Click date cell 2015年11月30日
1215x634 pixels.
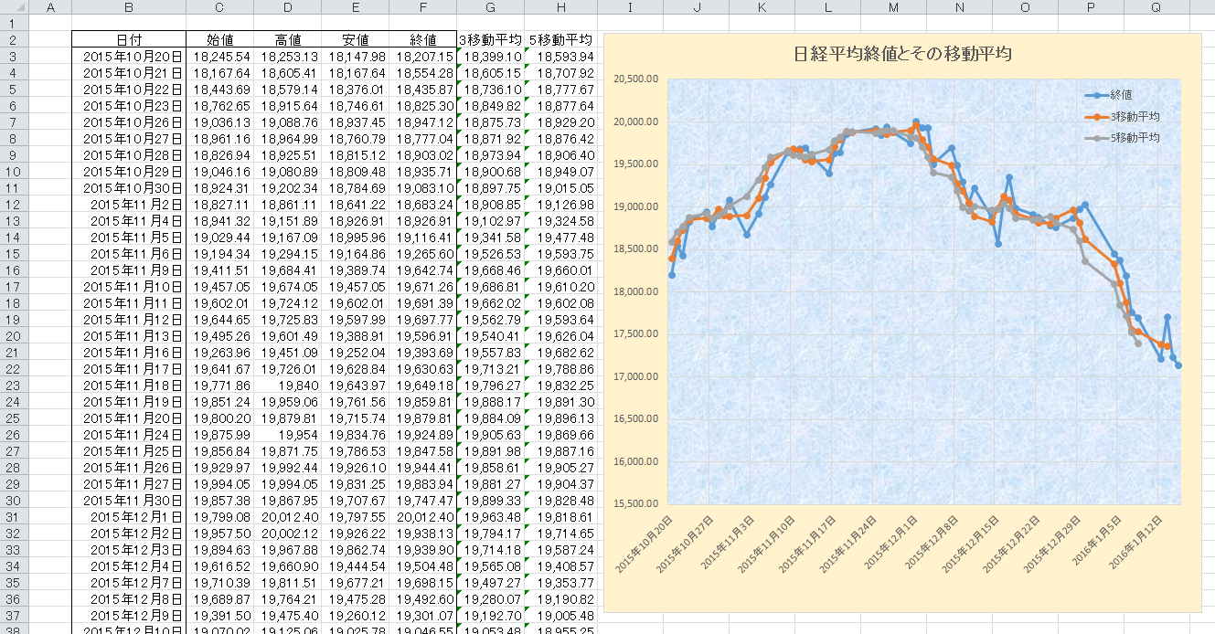129,500
